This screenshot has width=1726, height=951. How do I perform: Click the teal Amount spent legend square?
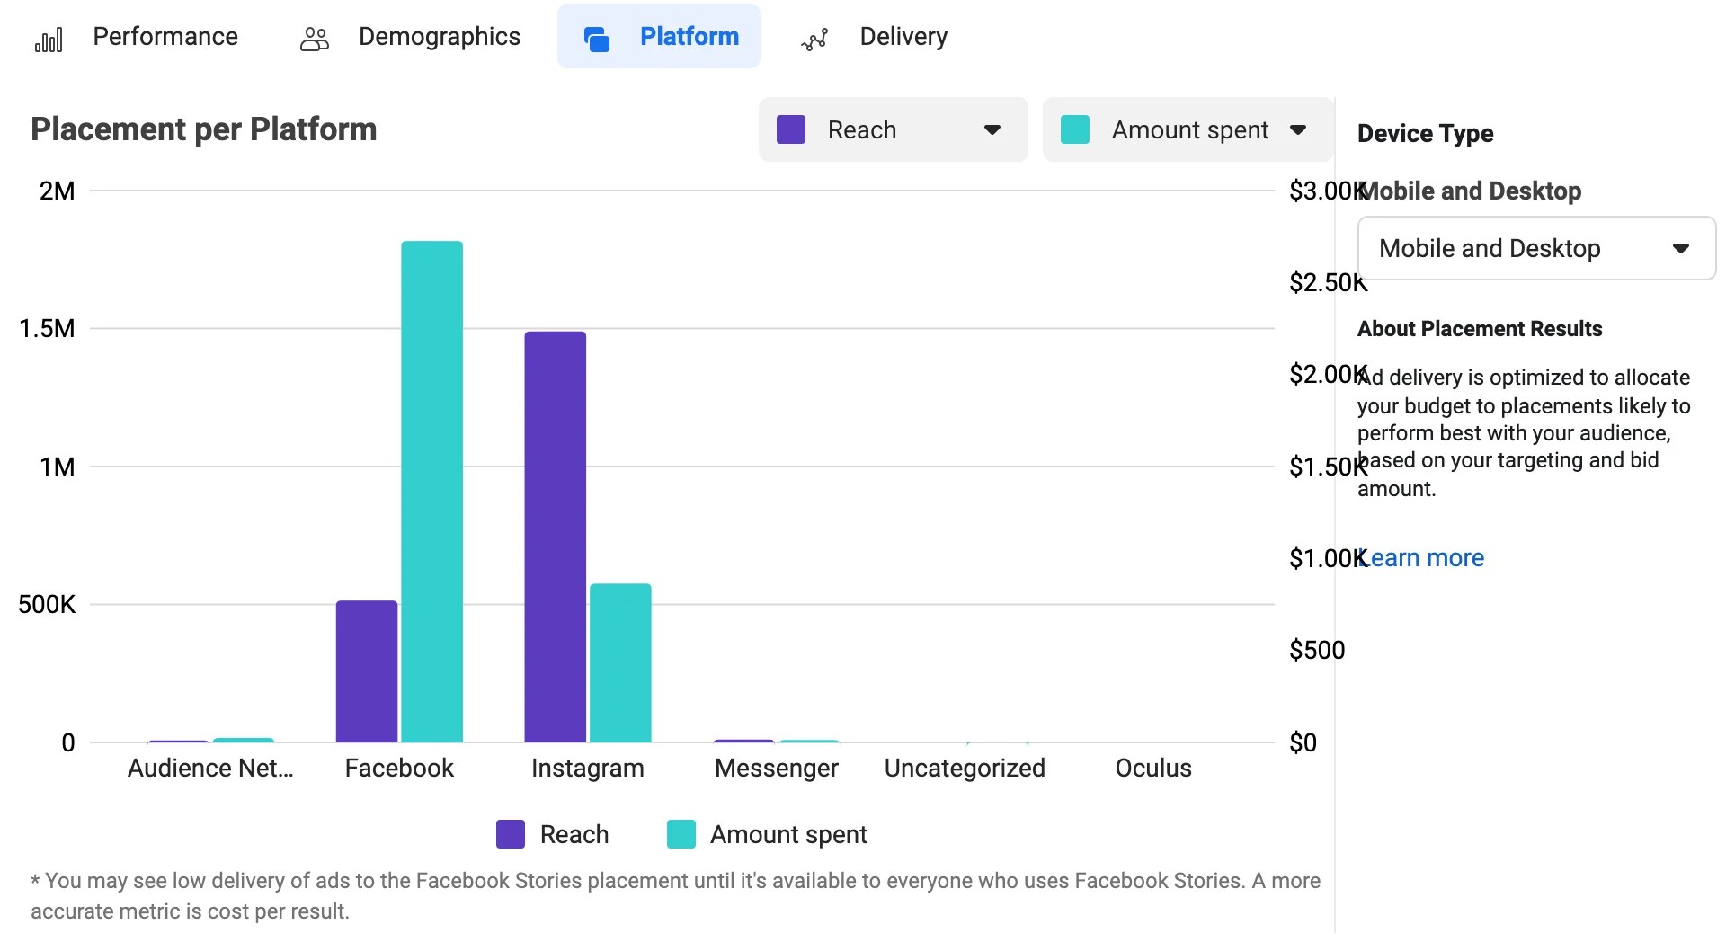click(x=681, y=834)
